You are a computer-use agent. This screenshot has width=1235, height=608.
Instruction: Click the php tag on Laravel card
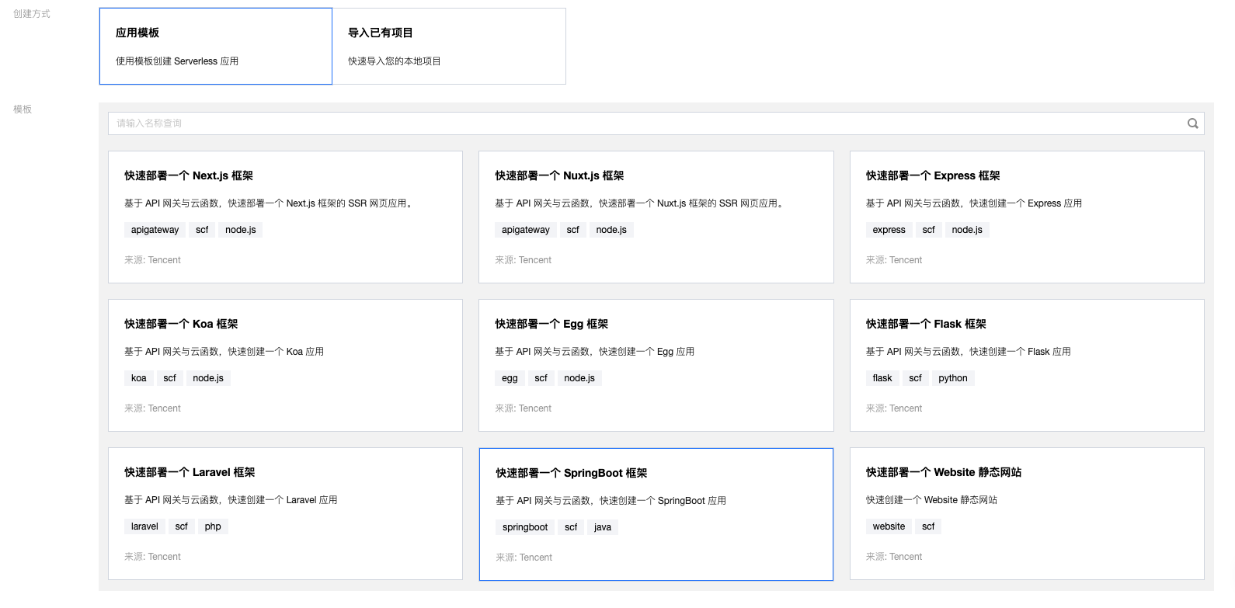[213, 526]
